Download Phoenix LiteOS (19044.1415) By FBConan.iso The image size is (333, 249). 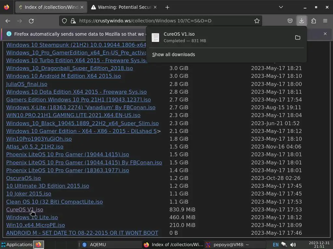[84, 162]
